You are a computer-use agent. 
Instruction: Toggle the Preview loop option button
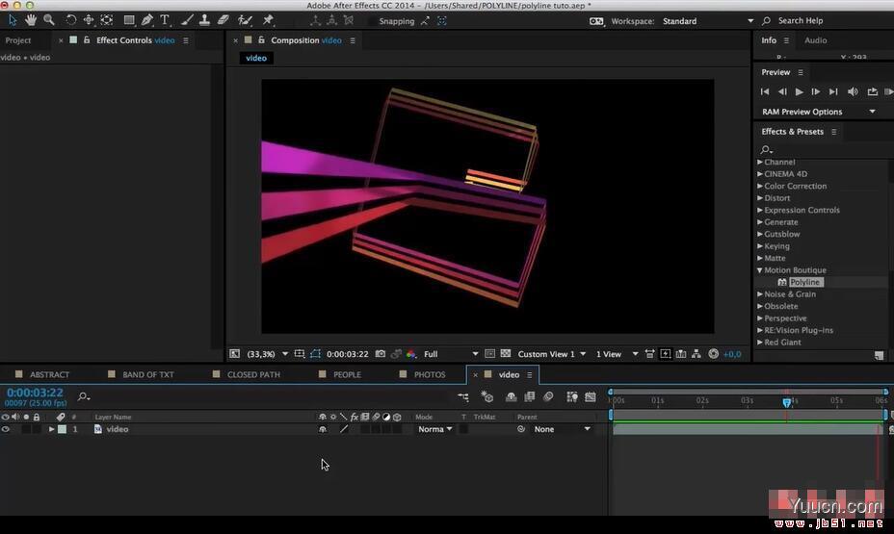(x=873, y=91)
